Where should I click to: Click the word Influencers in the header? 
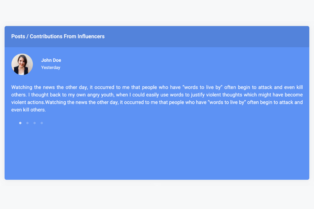pos(91,36)
